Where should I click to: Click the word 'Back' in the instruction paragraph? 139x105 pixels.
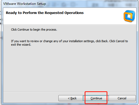click(104, 41)
